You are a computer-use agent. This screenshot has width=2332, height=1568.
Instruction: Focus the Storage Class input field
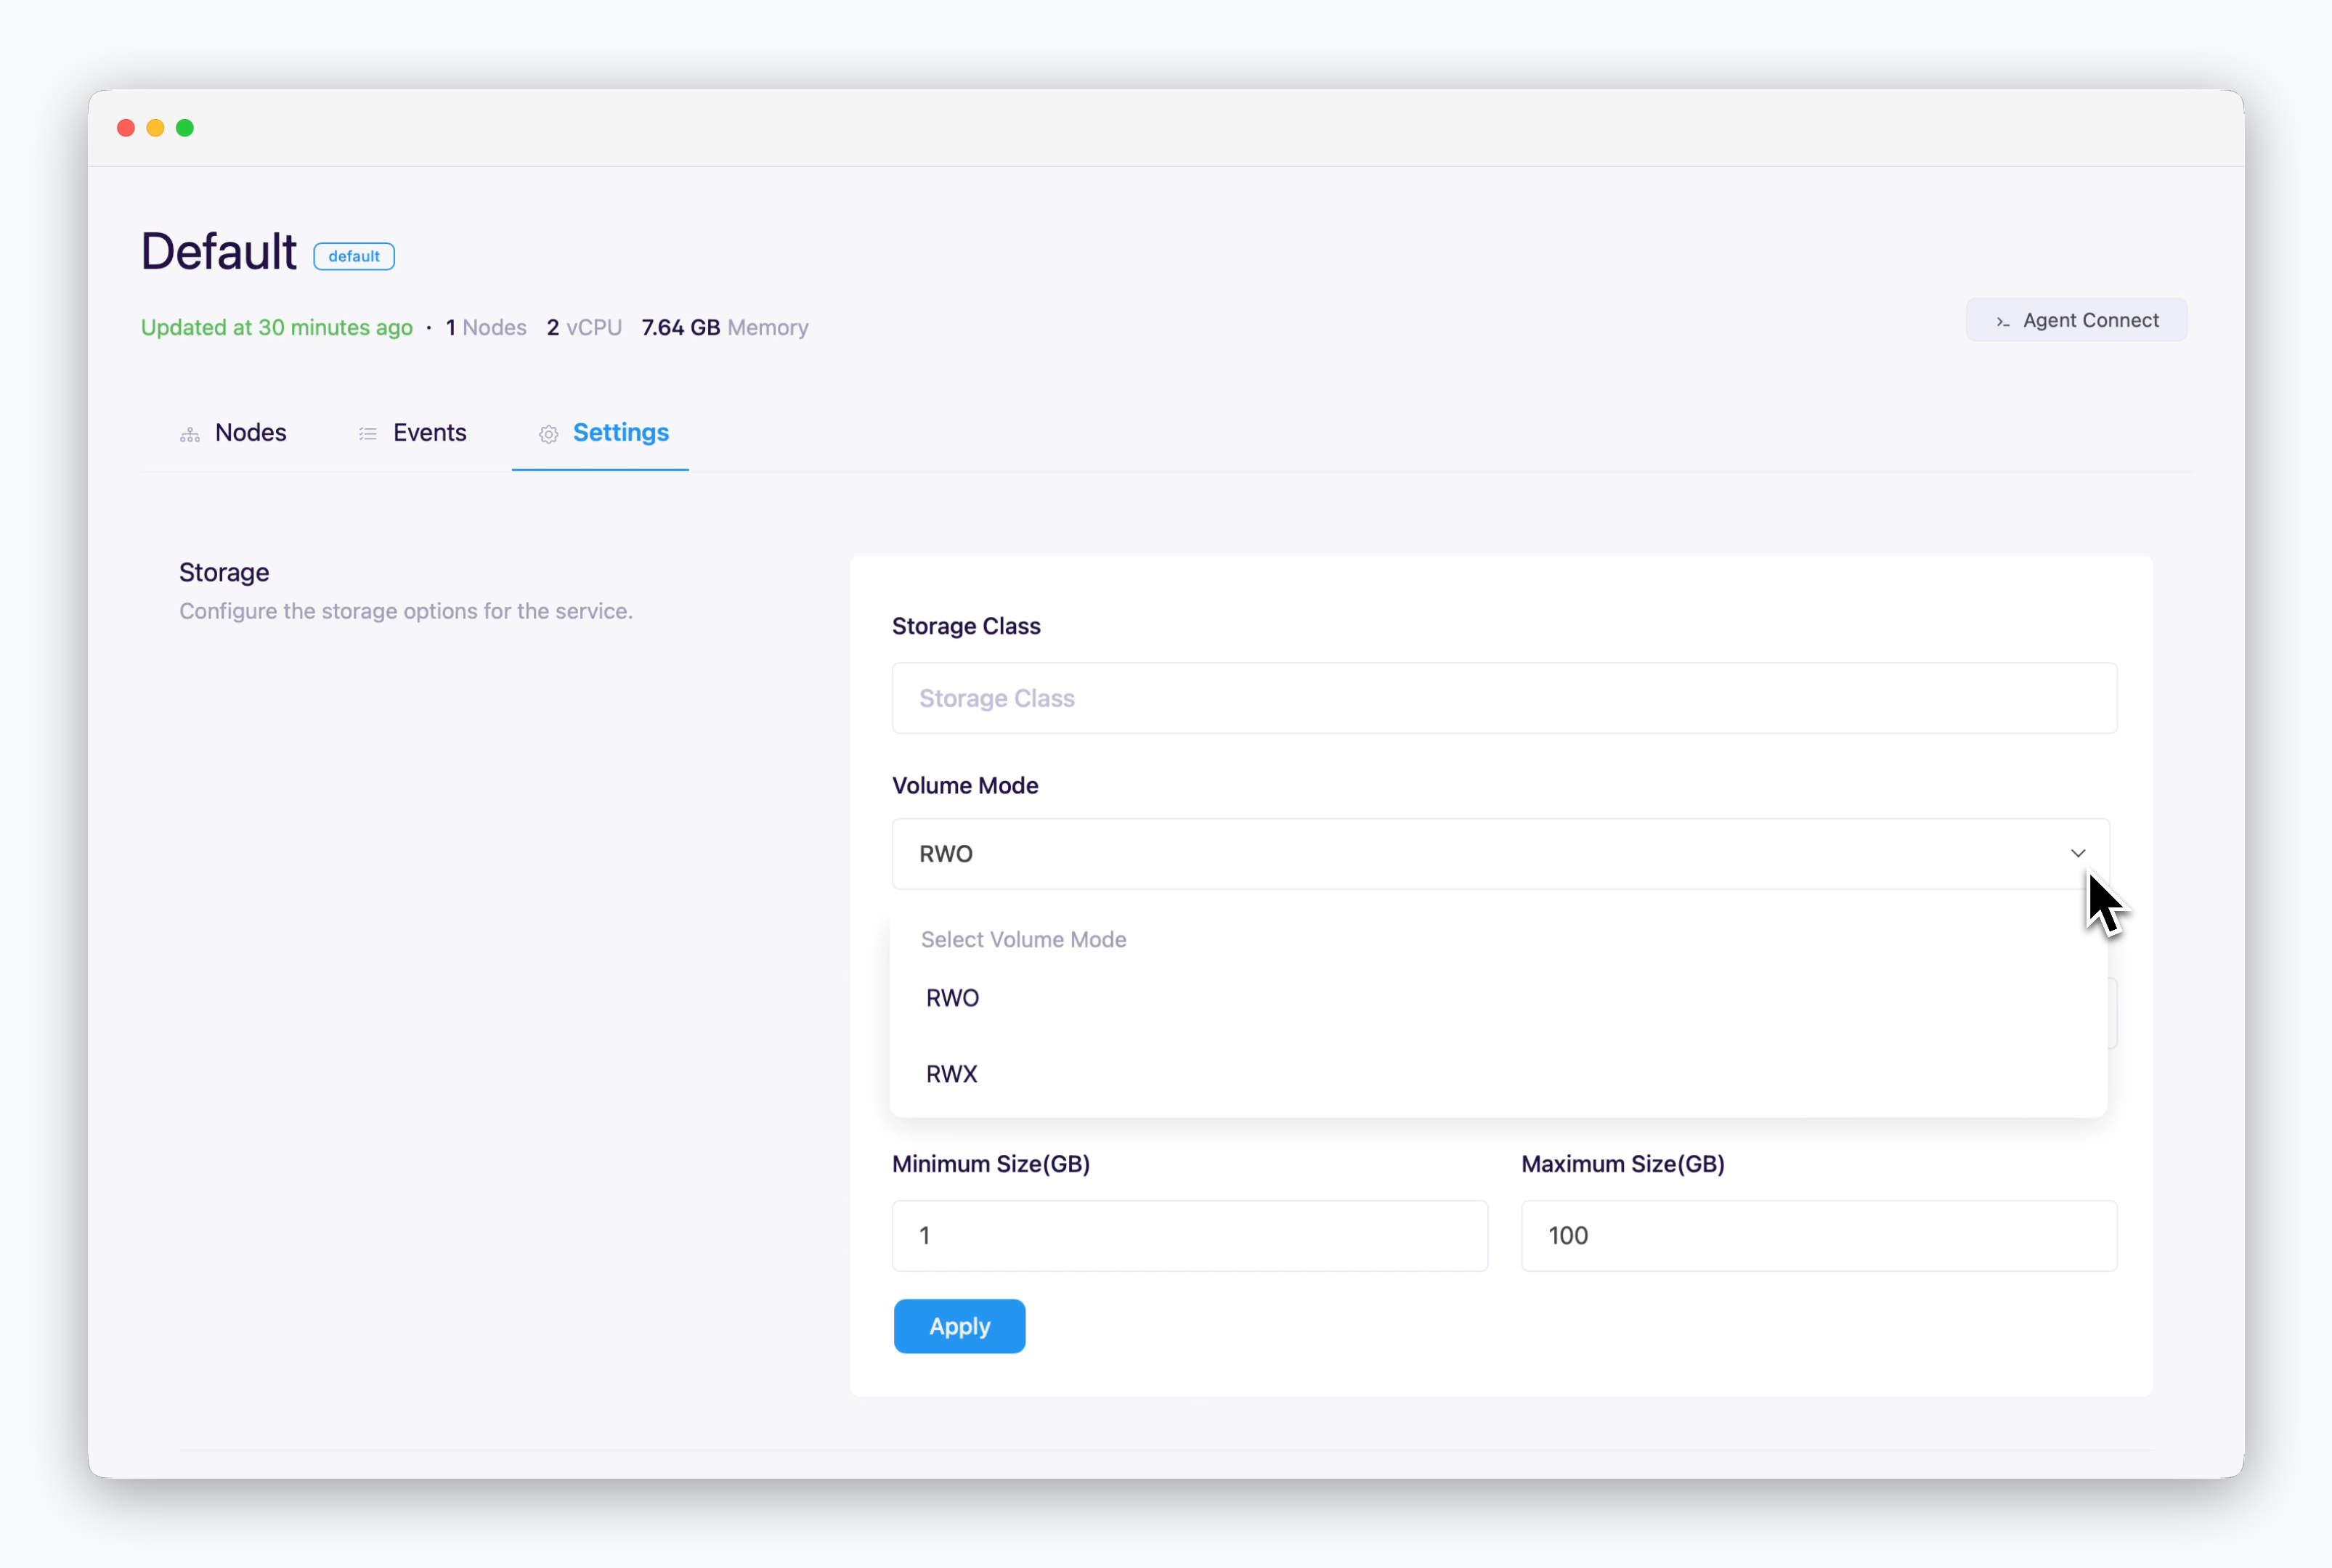coord(1505,698)
